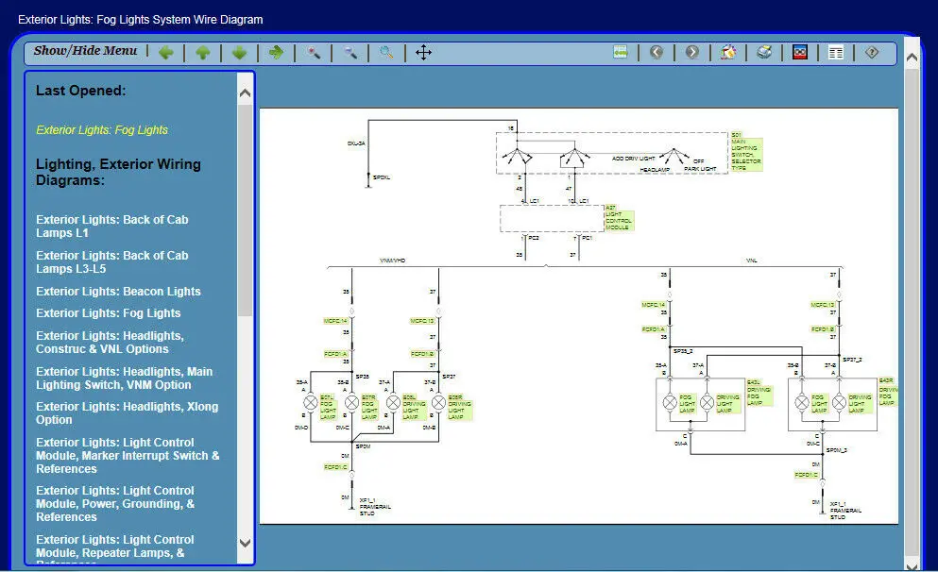Open Exterior Lights: Back of Cab Lamps L3-L5
The image size is (938, 572).
click(x=111, y=262)
